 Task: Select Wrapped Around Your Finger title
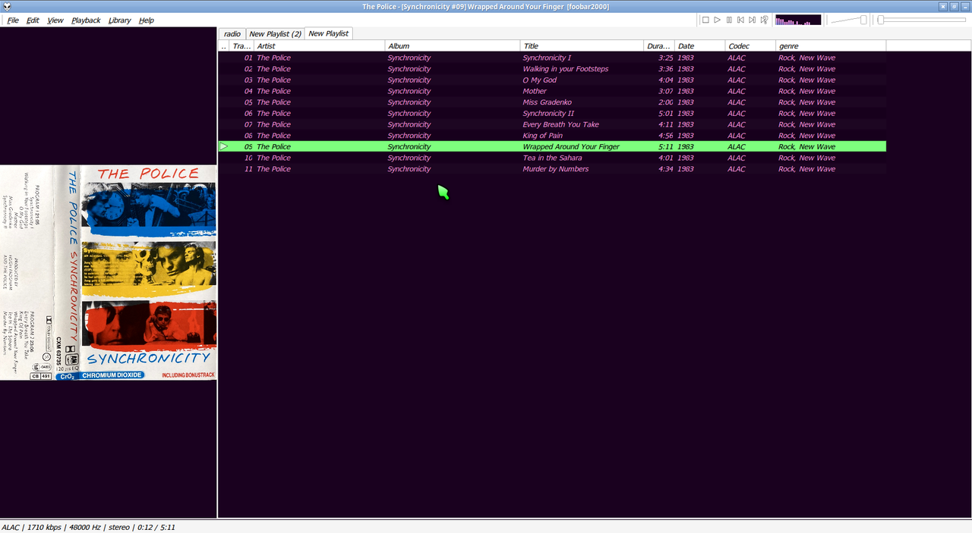pyautogui.click(x=571, y=146)
